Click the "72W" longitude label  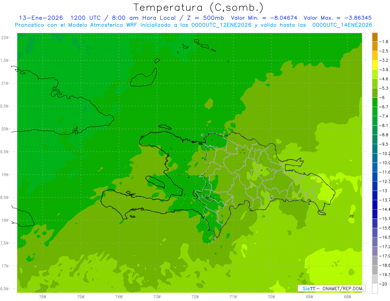(195, 296)
